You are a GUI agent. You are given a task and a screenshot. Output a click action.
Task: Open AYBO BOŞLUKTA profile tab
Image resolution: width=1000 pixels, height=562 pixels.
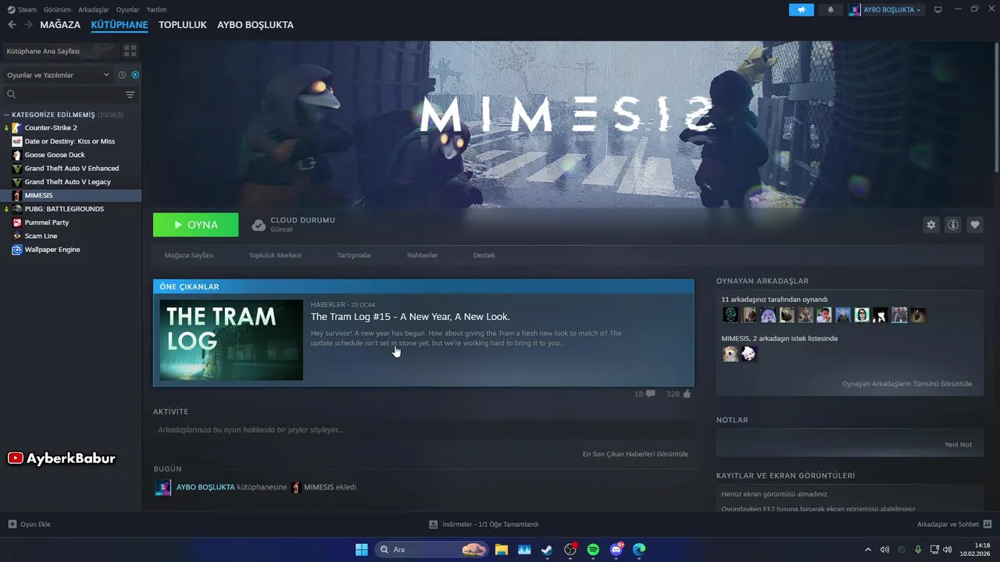[255, 25]
